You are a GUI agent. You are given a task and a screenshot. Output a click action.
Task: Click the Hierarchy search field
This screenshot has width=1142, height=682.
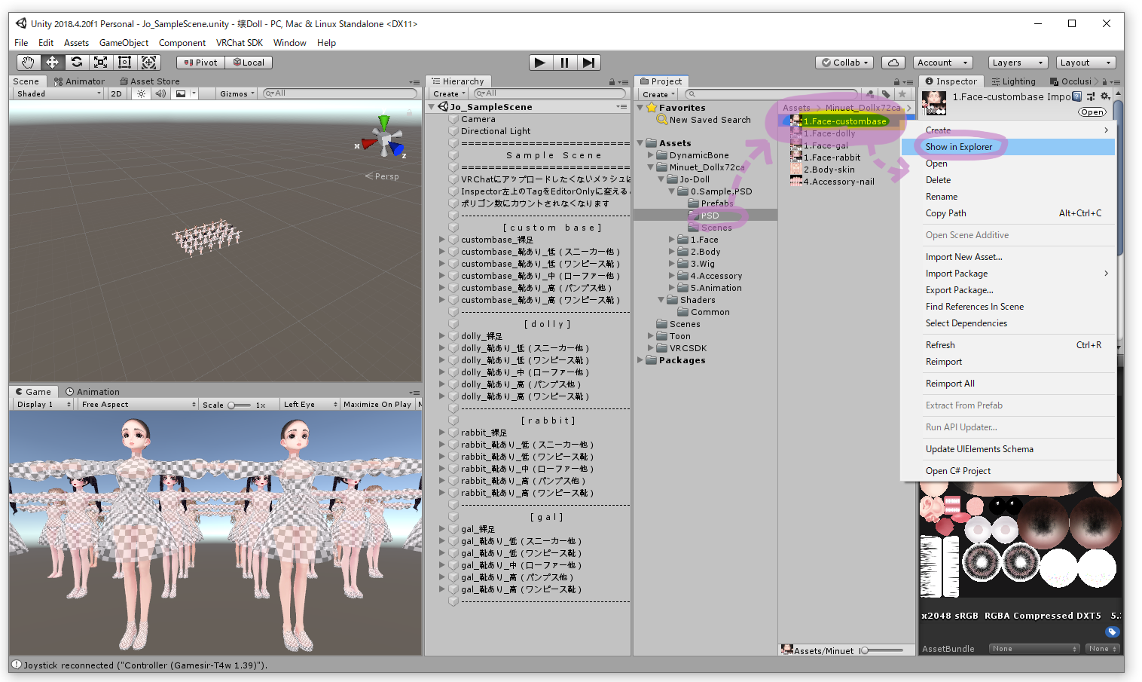tap(551, 93)
